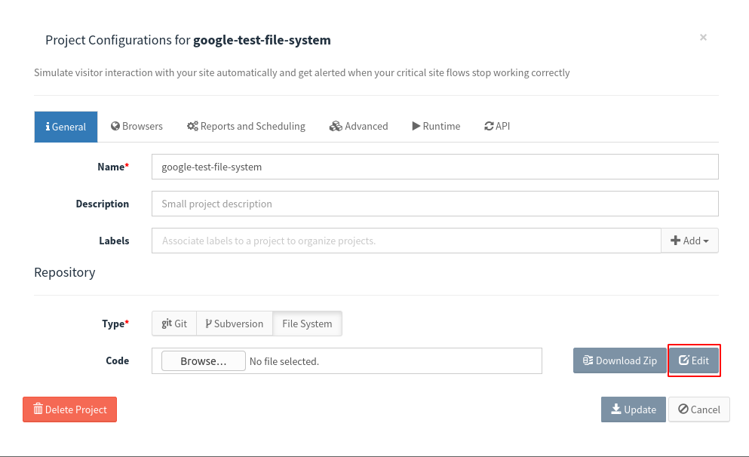
Task: Click the Update button
Action: tap(634, 409)
